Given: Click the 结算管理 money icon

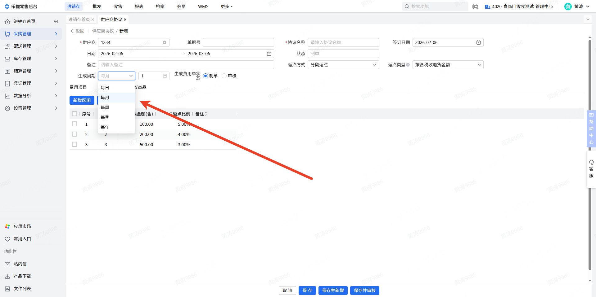Looking at the screenshot, I should pyautogui.click(x=7, y=71).
